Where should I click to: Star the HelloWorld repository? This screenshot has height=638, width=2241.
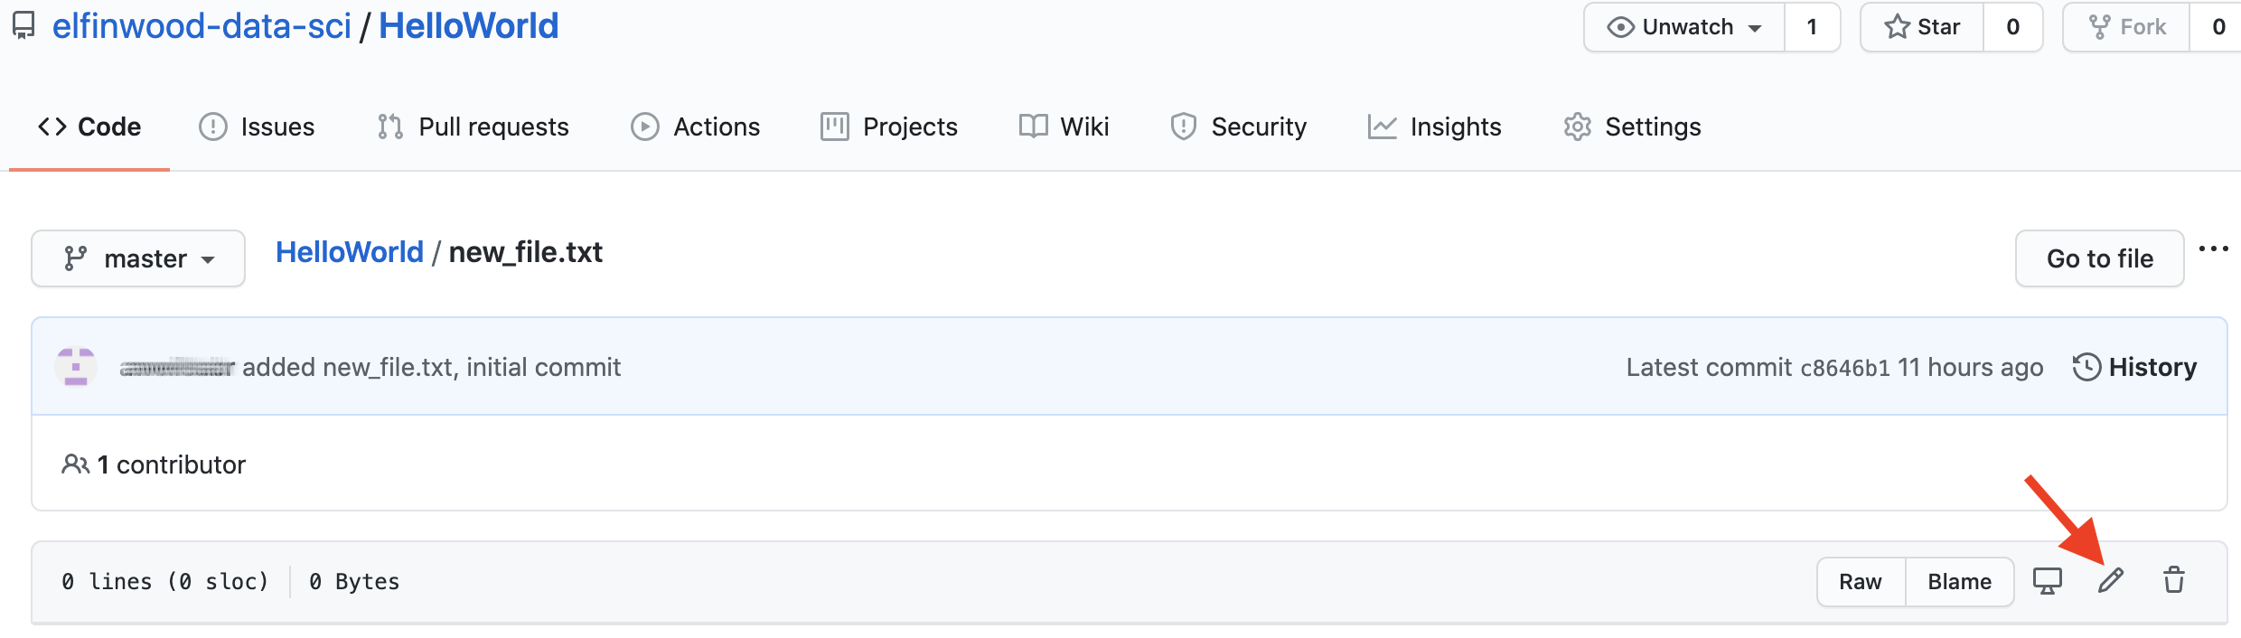tap(1922, 27)
